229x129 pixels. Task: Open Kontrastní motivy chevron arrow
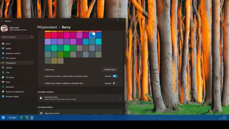[x=120, y=98]
